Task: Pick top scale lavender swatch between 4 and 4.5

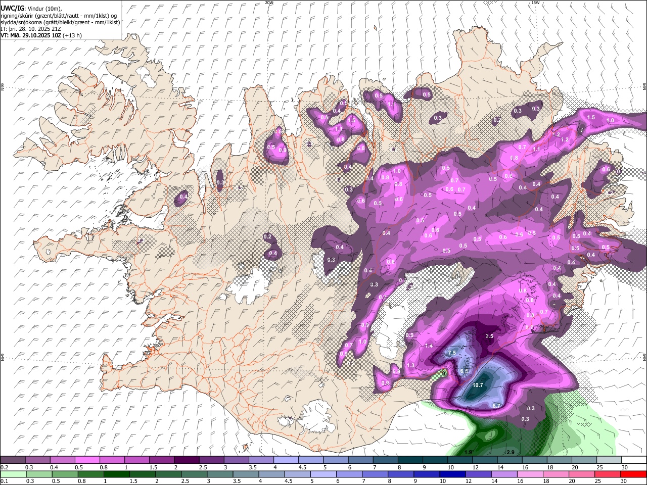Action: coord(287,460)
